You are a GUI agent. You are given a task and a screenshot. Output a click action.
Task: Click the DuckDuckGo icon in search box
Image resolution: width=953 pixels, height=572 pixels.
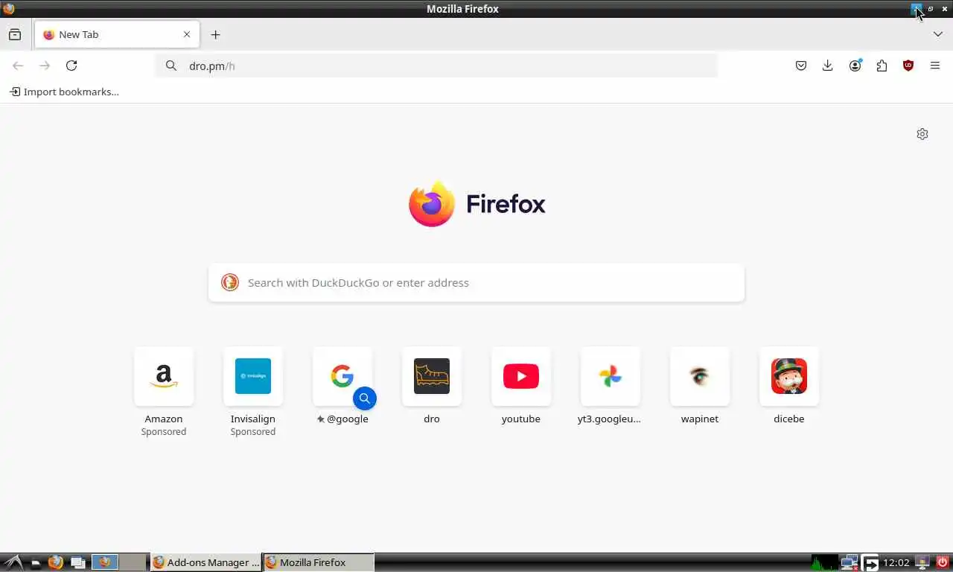(230, 282)
